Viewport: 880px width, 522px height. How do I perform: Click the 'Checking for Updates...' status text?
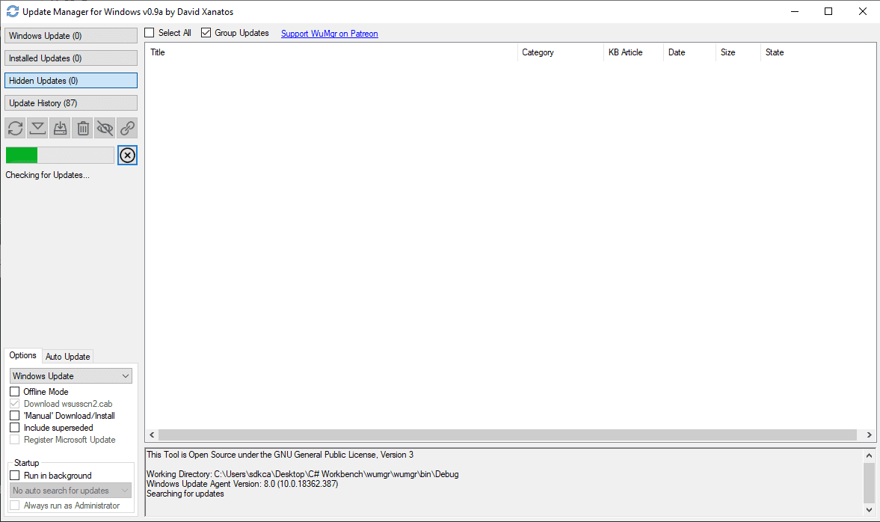47,175
